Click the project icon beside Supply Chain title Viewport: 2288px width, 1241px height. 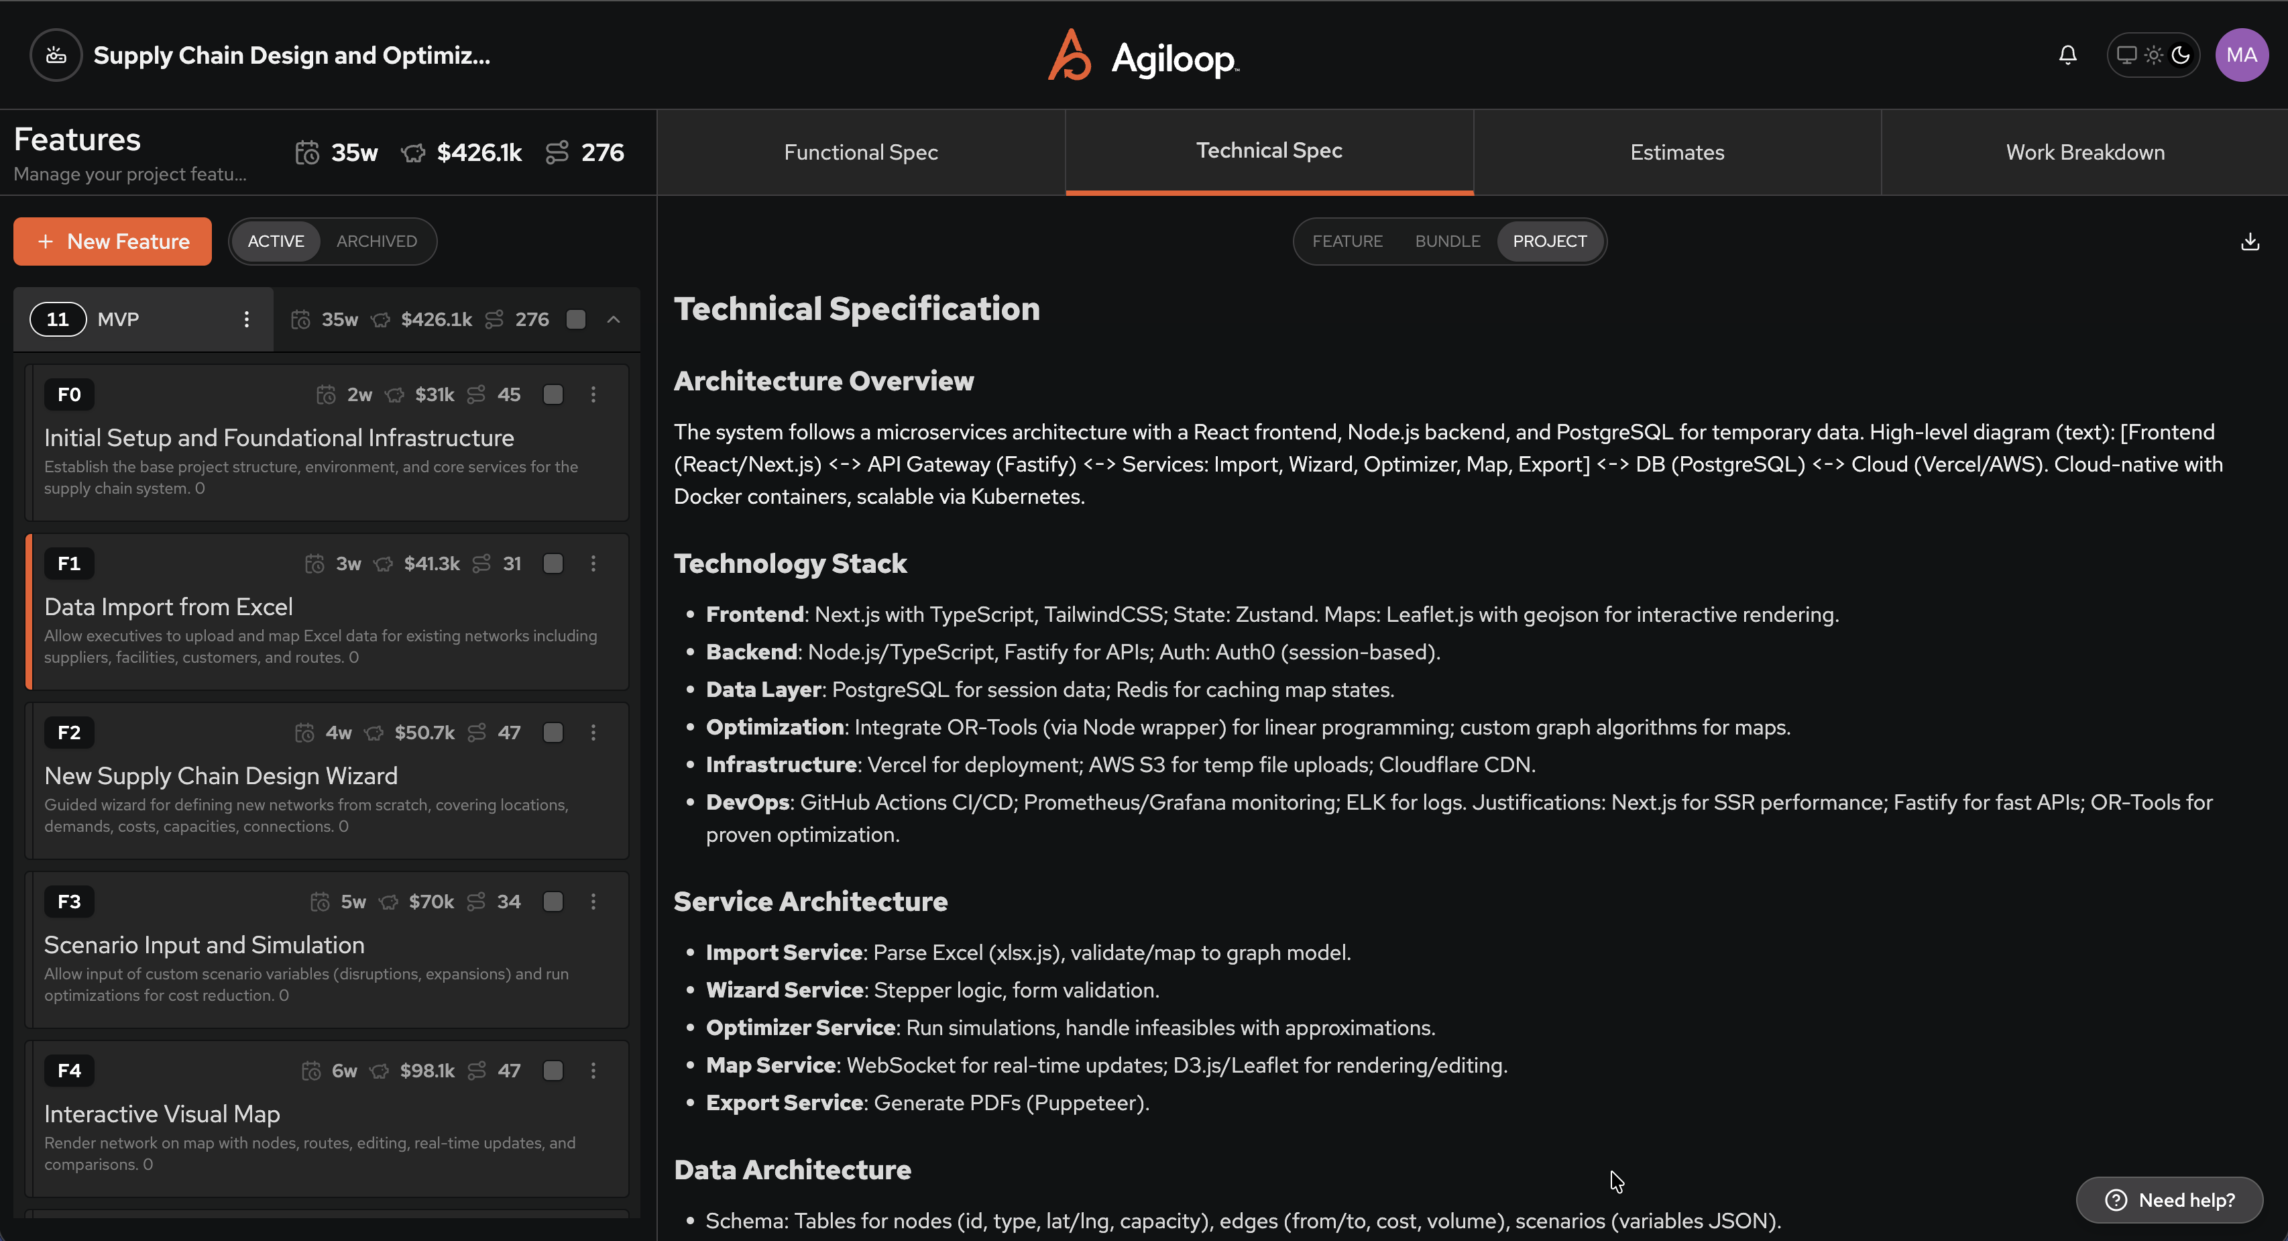55,54
